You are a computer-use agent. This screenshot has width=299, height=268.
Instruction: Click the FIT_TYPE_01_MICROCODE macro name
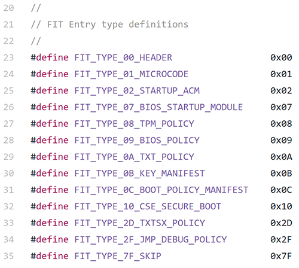(132, 74)
